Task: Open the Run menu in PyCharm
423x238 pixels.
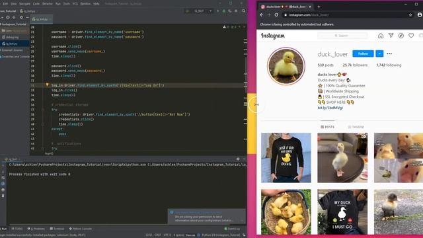Action: click(x=58, y=4)
